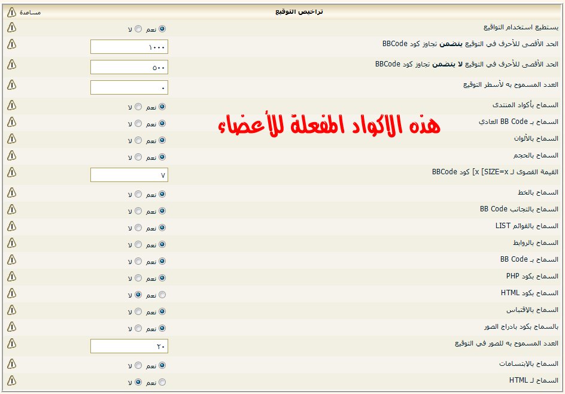This screenshot has height=394, width=565.
Task: Click the SIZE maximum value field showing ٧
Action: [x=129, y=175]
